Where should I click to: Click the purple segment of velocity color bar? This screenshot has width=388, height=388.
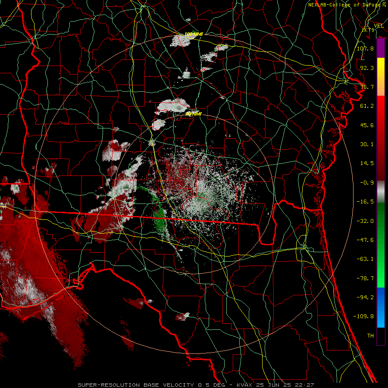(381, 48)
